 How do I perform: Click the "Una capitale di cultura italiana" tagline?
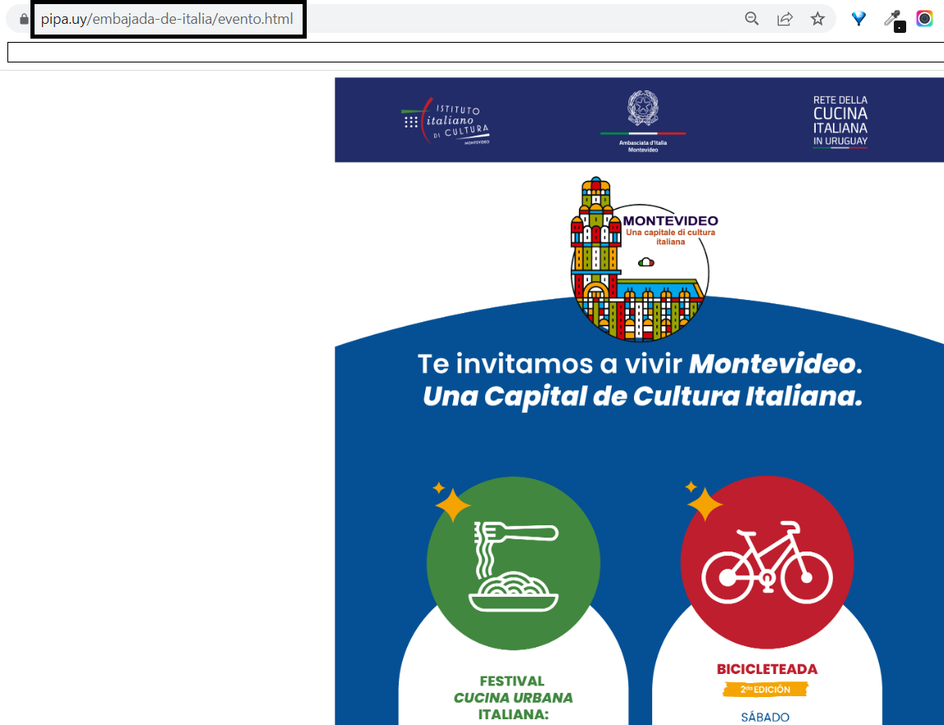[x=670, y=237]
